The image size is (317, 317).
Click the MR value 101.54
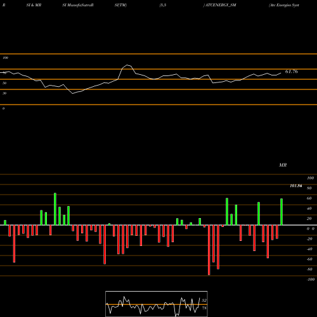tap(296, 186)
